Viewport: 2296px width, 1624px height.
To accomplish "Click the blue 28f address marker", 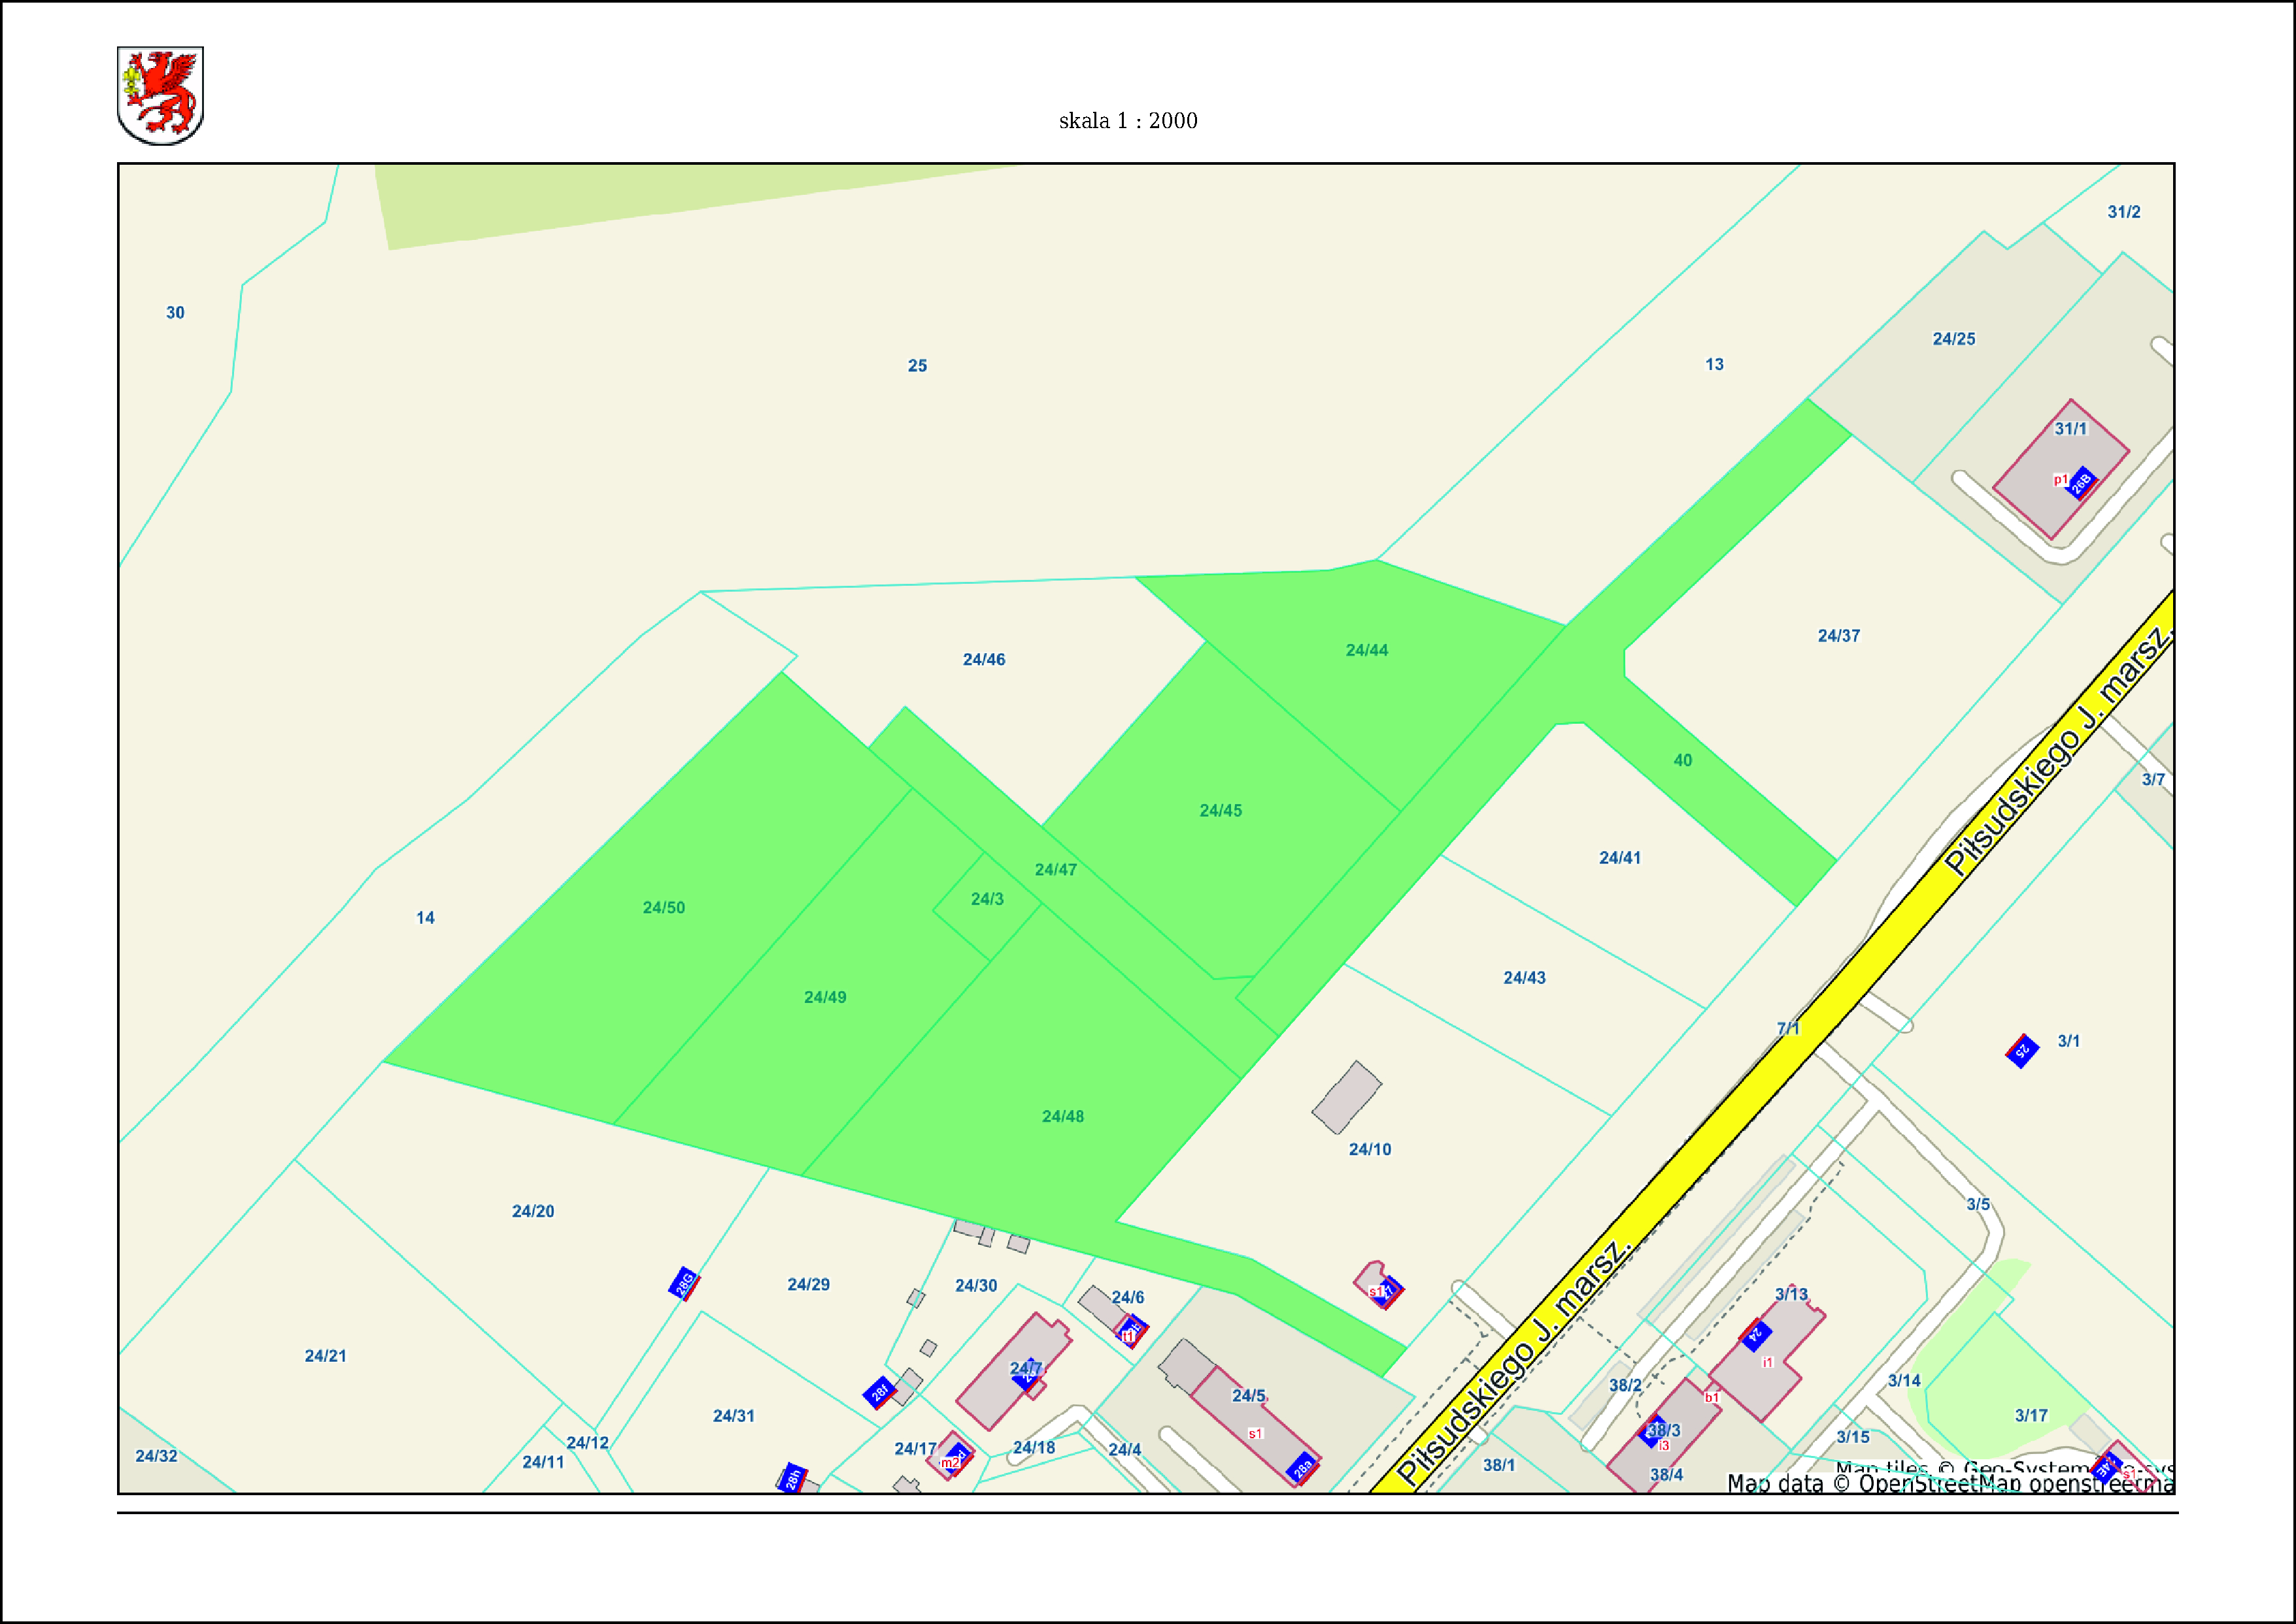I will [879, 1391].
